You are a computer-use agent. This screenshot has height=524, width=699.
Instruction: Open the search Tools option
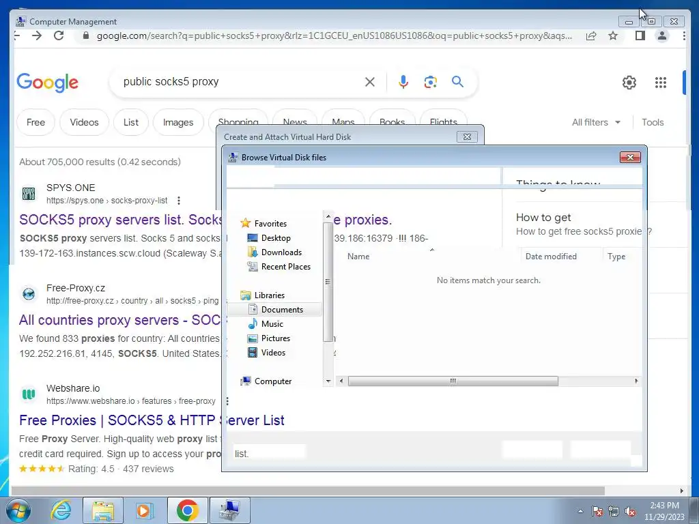[653, 122]
